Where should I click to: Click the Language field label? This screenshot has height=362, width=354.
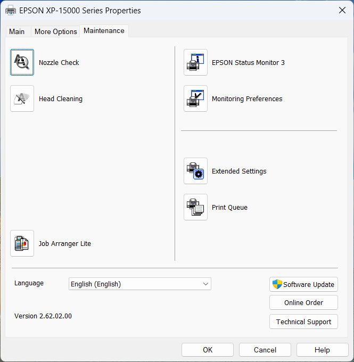coord(29,283)
